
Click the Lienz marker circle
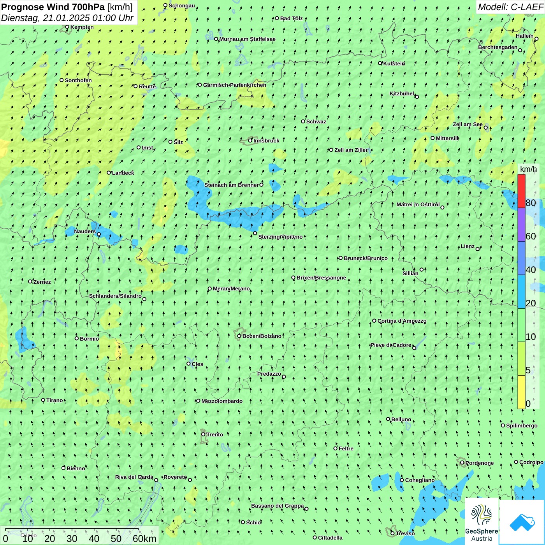pyautogui.click(x=478, y=249)
